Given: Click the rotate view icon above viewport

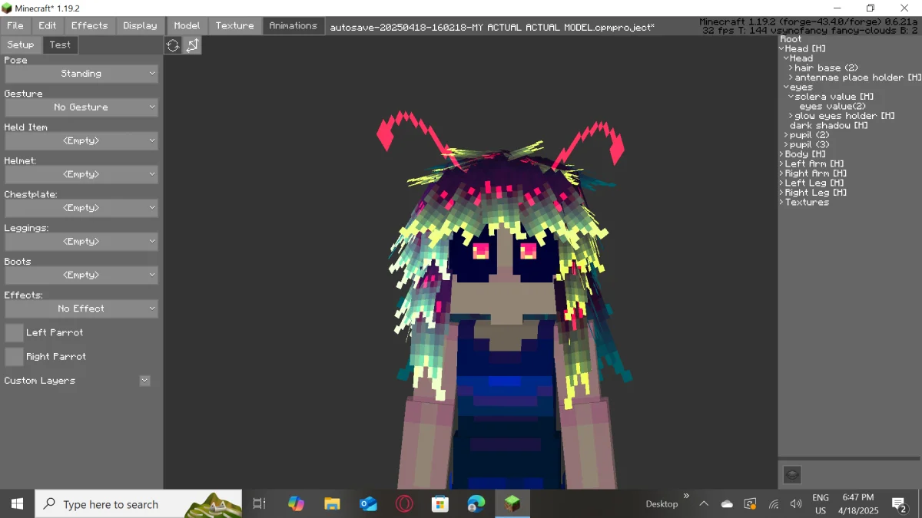Looking at the screenshot, I should (x=173, y=45).
